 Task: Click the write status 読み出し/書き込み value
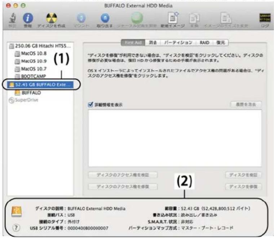click(x=199, y=215)
